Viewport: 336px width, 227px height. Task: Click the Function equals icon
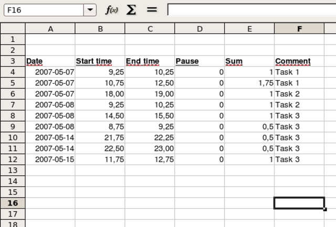pyautogui.click(x=152, y=9)
